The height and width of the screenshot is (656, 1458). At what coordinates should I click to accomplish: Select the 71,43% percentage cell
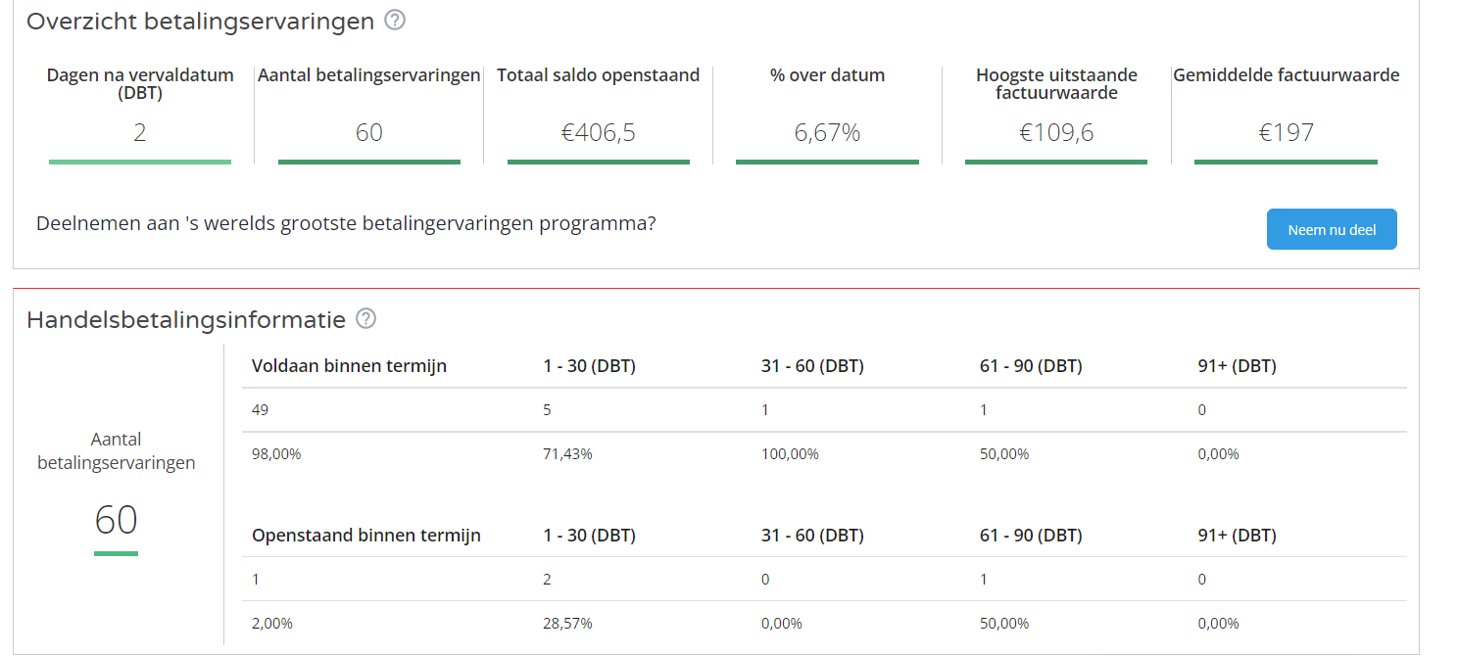(x=567, y=454)
